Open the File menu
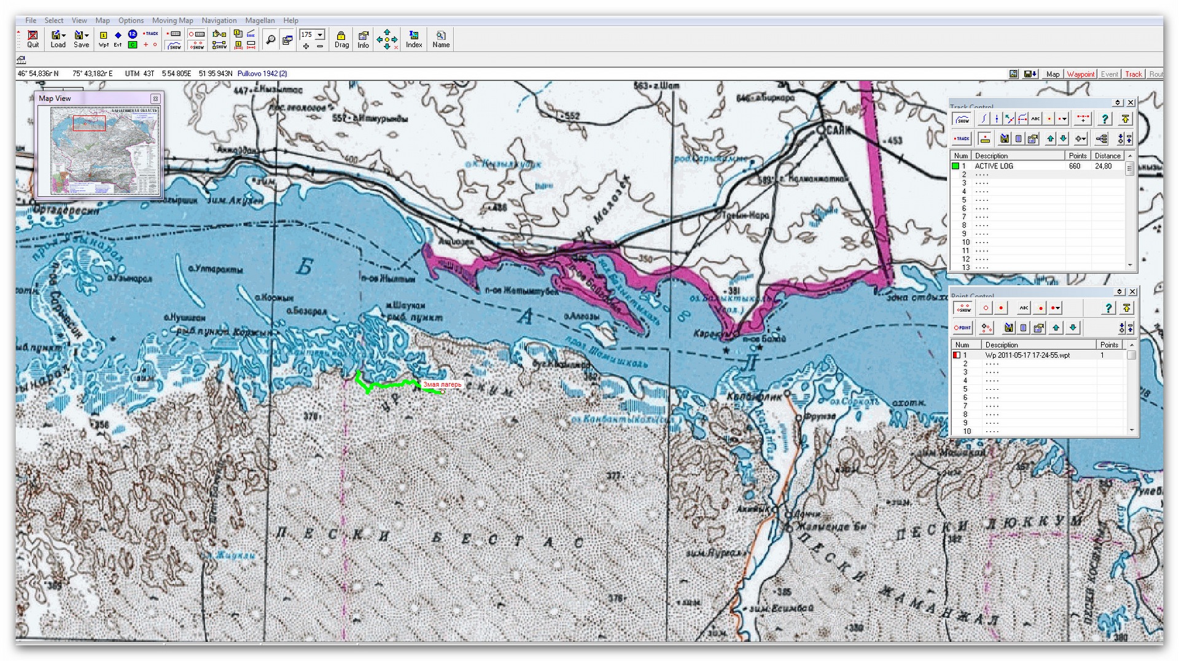 tap(31, 20)
